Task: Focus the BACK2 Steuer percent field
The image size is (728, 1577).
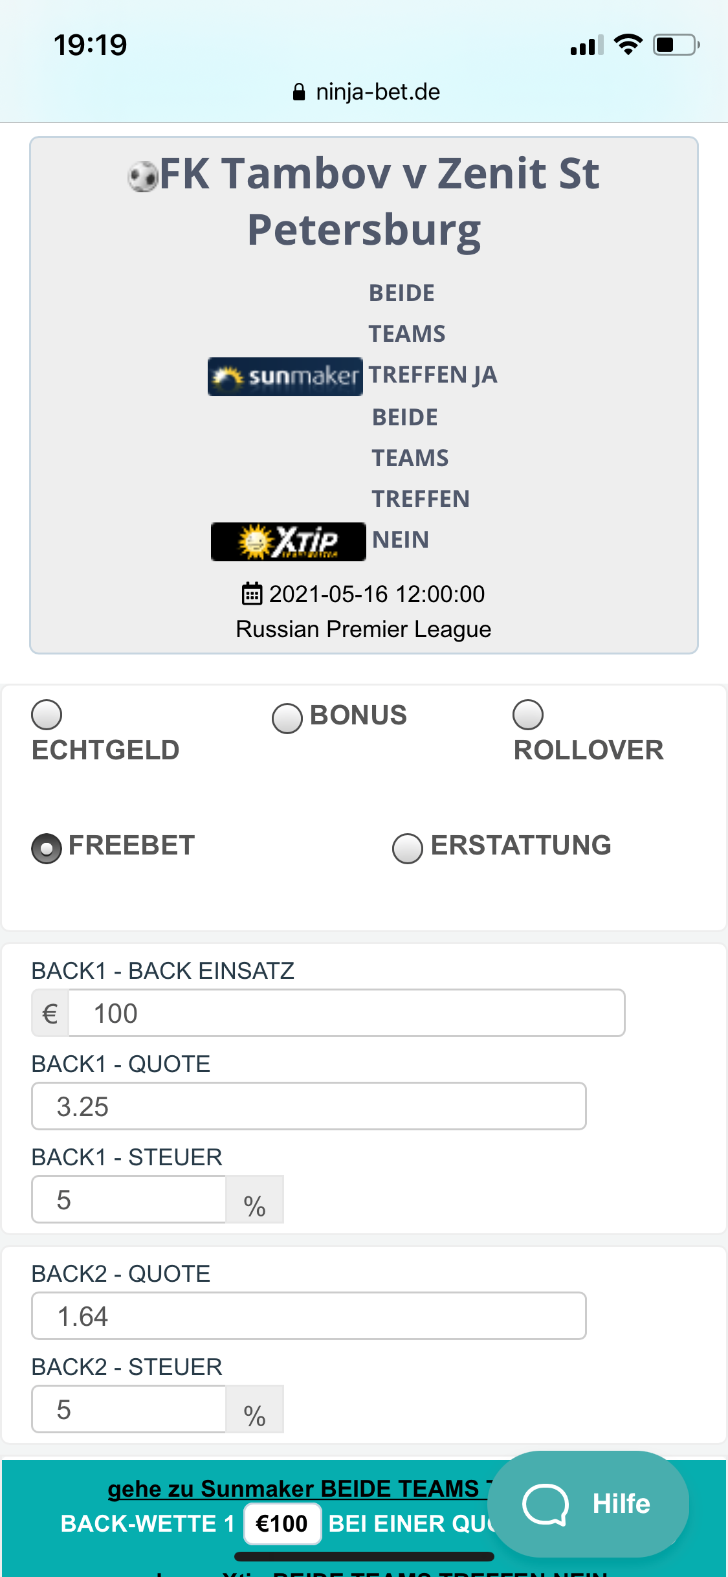Action: coord(129,1409)
